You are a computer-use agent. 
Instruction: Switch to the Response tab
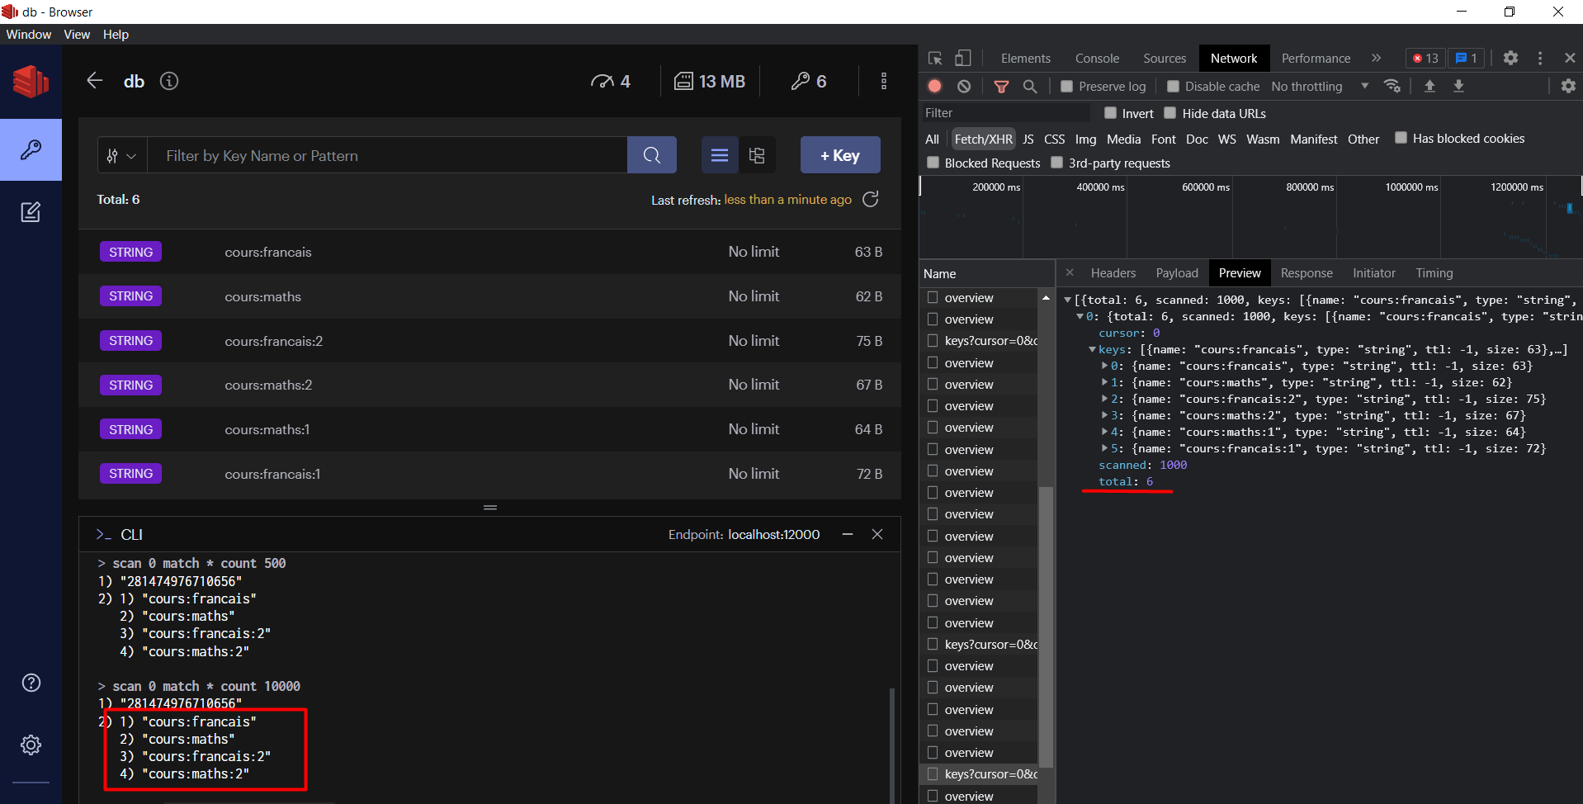1307,272
